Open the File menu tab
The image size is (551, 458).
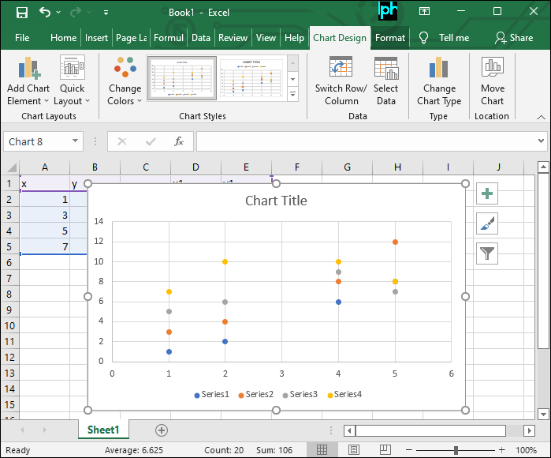click(22, 37)
